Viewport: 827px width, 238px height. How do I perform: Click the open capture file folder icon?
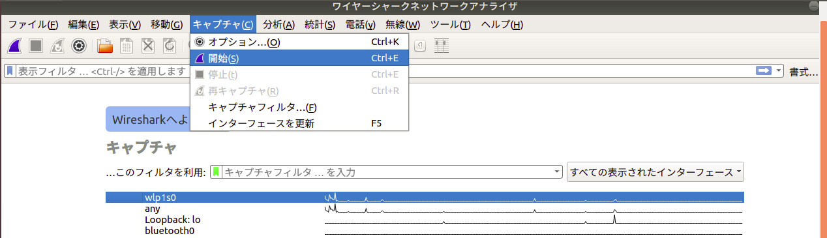[105, 46]
